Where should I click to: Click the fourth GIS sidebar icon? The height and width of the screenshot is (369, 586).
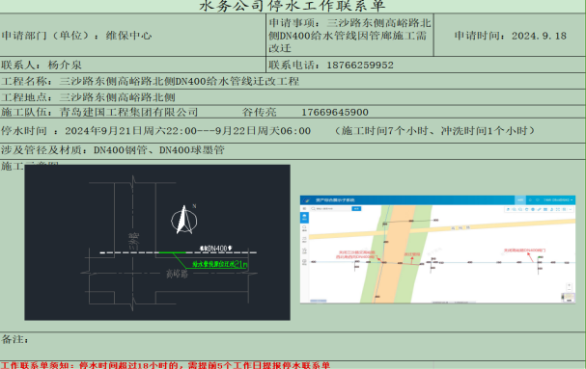[305, 251]
